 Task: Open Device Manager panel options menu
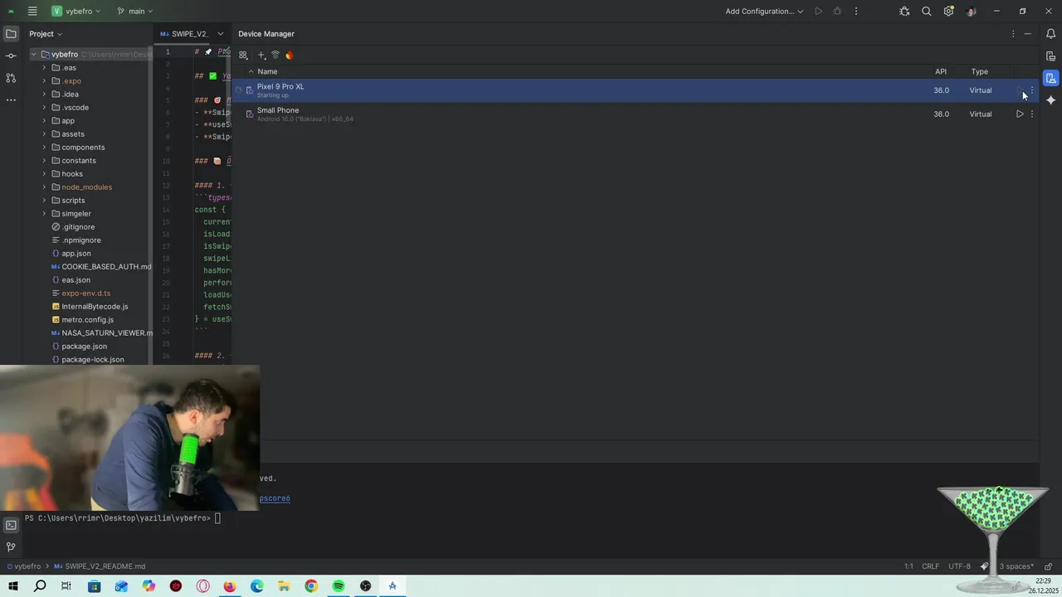point(1013,34)
